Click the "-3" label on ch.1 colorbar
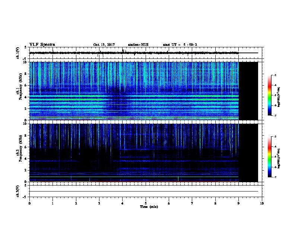 (x=275, y=75)
